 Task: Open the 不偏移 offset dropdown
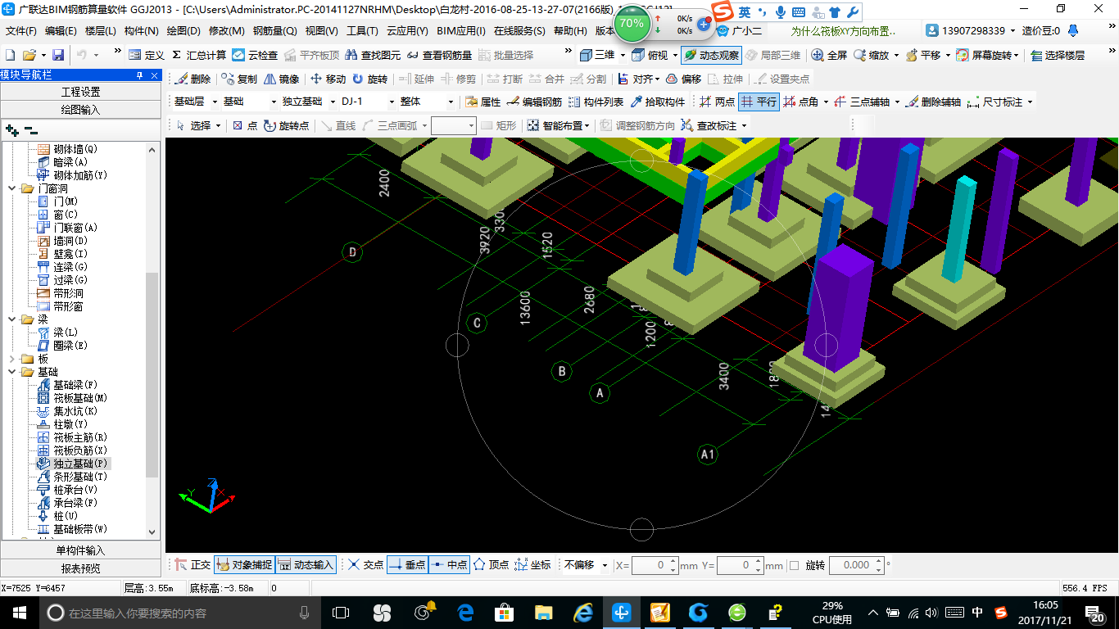tap(605, 565)
